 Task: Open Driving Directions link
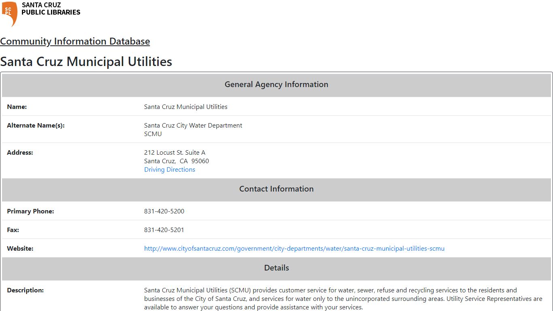pyautogui.click(x=170, y=170)
